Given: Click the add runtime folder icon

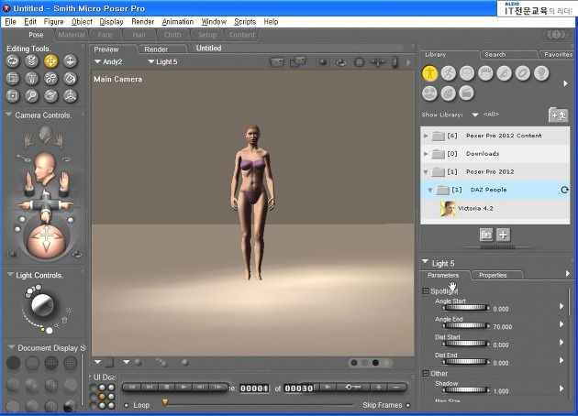Looking at the screenshot, I should 558,115.
